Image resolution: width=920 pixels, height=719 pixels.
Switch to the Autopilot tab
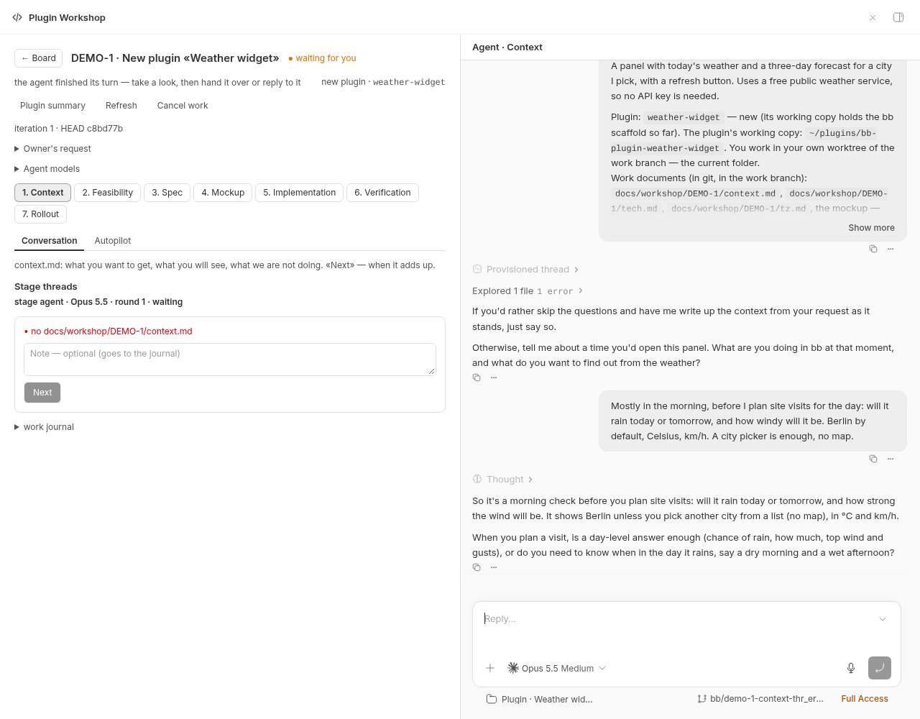click(113, 241)
